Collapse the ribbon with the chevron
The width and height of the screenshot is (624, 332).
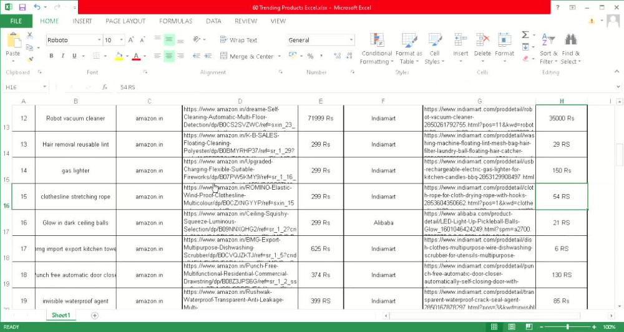pos(617,72)
